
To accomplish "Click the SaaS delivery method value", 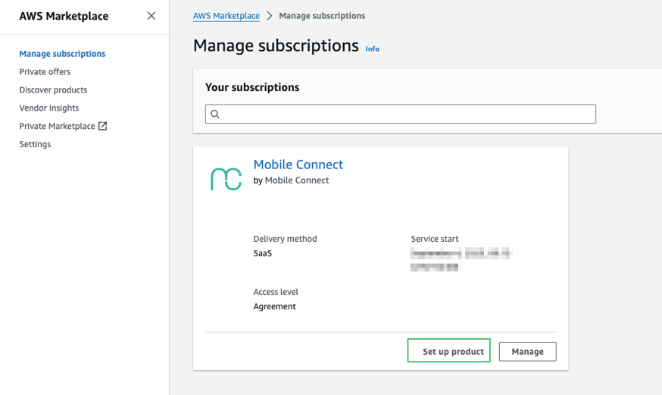I will tap(263, 253).
